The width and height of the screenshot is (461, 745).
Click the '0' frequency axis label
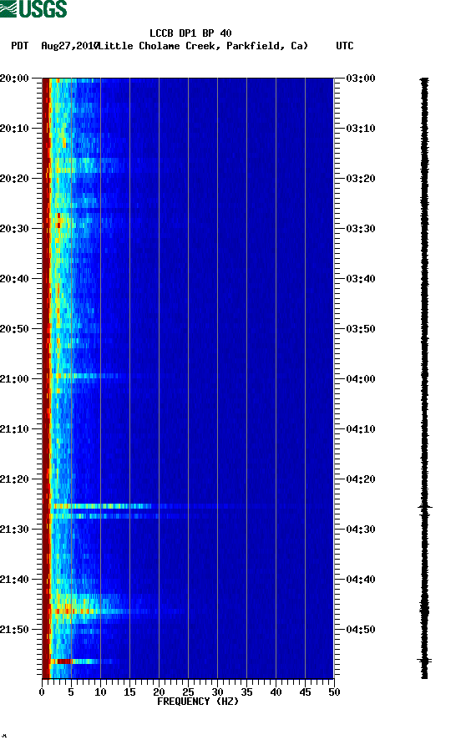(x=42, y=692)
